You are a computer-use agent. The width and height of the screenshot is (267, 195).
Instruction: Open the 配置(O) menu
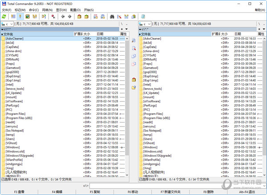point(75,10)
